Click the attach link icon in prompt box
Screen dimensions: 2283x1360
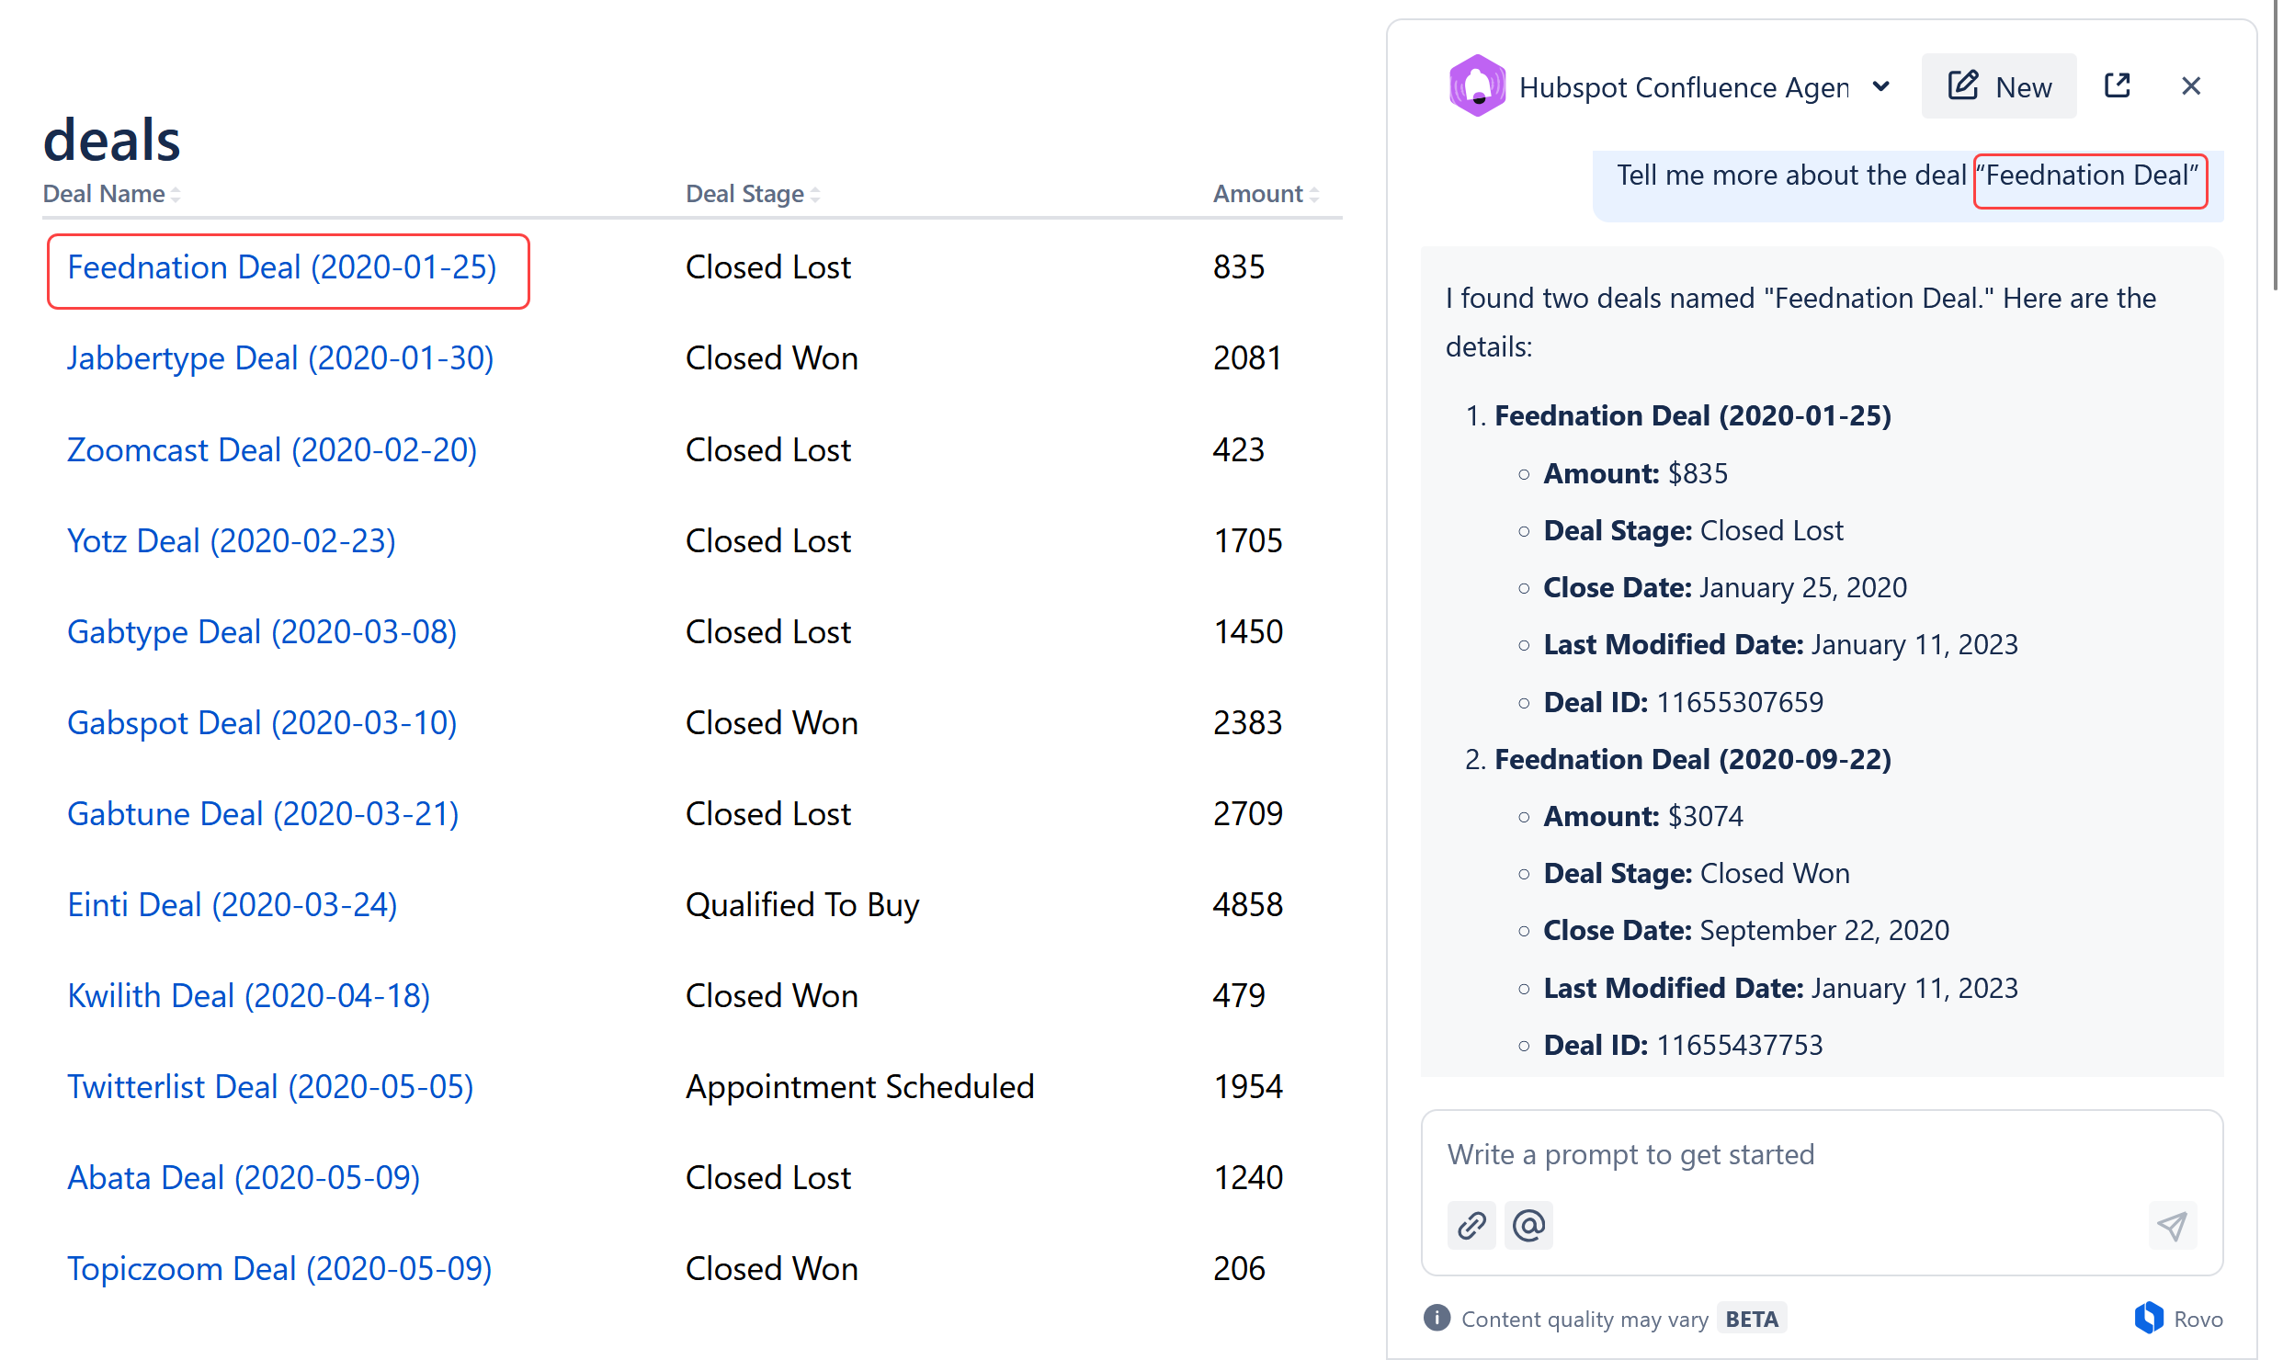tap(1471, 1225)
